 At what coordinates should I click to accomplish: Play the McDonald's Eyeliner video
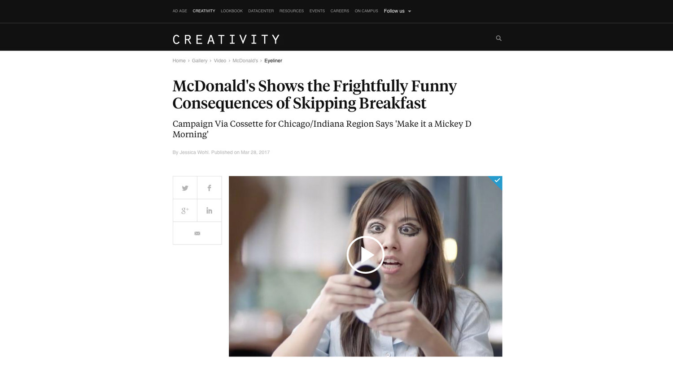365,255
